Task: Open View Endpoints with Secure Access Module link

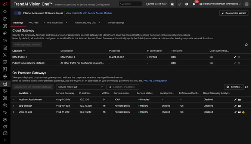Action: coord(89,13)
